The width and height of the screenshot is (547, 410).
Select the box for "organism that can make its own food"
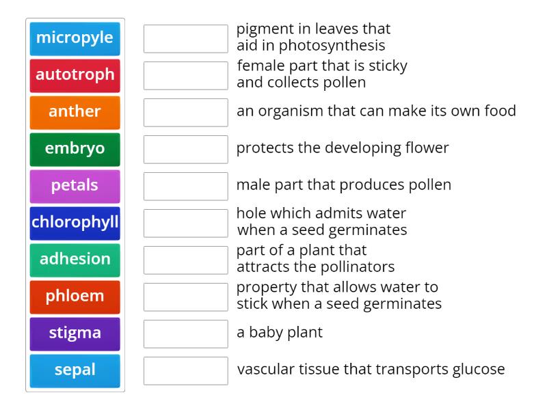[x=185, y=112]
